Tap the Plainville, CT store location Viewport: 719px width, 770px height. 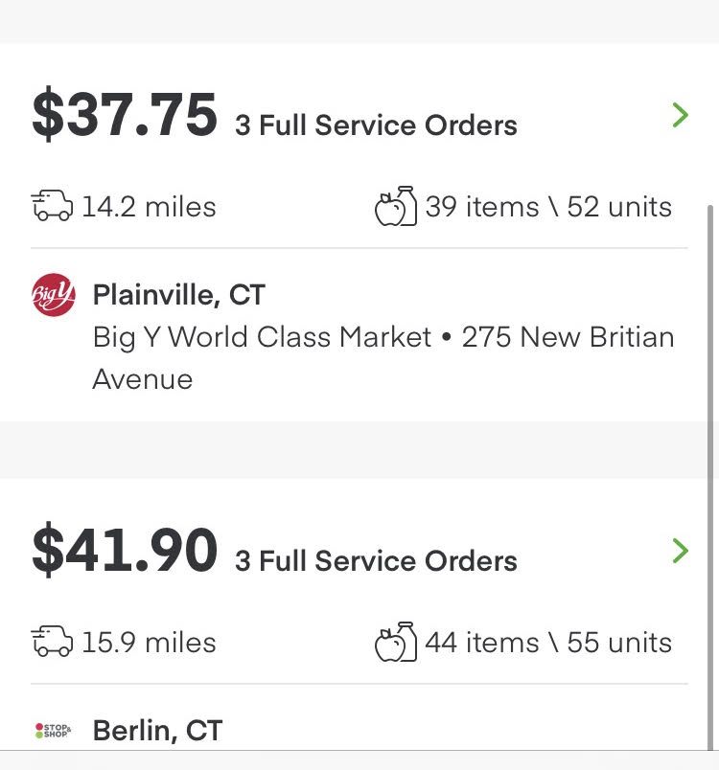pos(179,295)
